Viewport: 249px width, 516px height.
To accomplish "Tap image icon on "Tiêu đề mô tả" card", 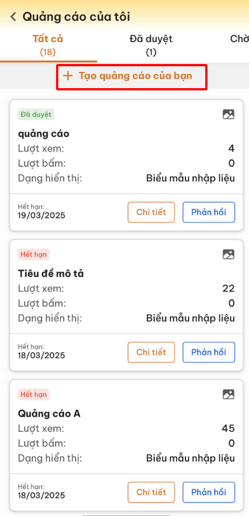I will [x=228, y=254].
